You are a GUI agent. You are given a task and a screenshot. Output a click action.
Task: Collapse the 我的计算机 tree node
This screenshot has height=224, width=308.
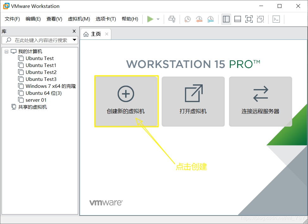coord(7,51)
